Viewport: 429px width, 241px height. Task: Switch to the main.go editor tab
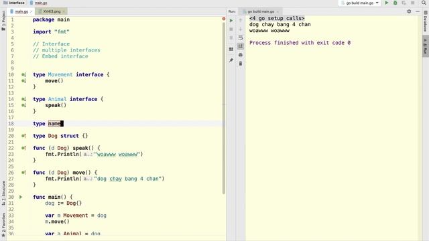[21, 11]
